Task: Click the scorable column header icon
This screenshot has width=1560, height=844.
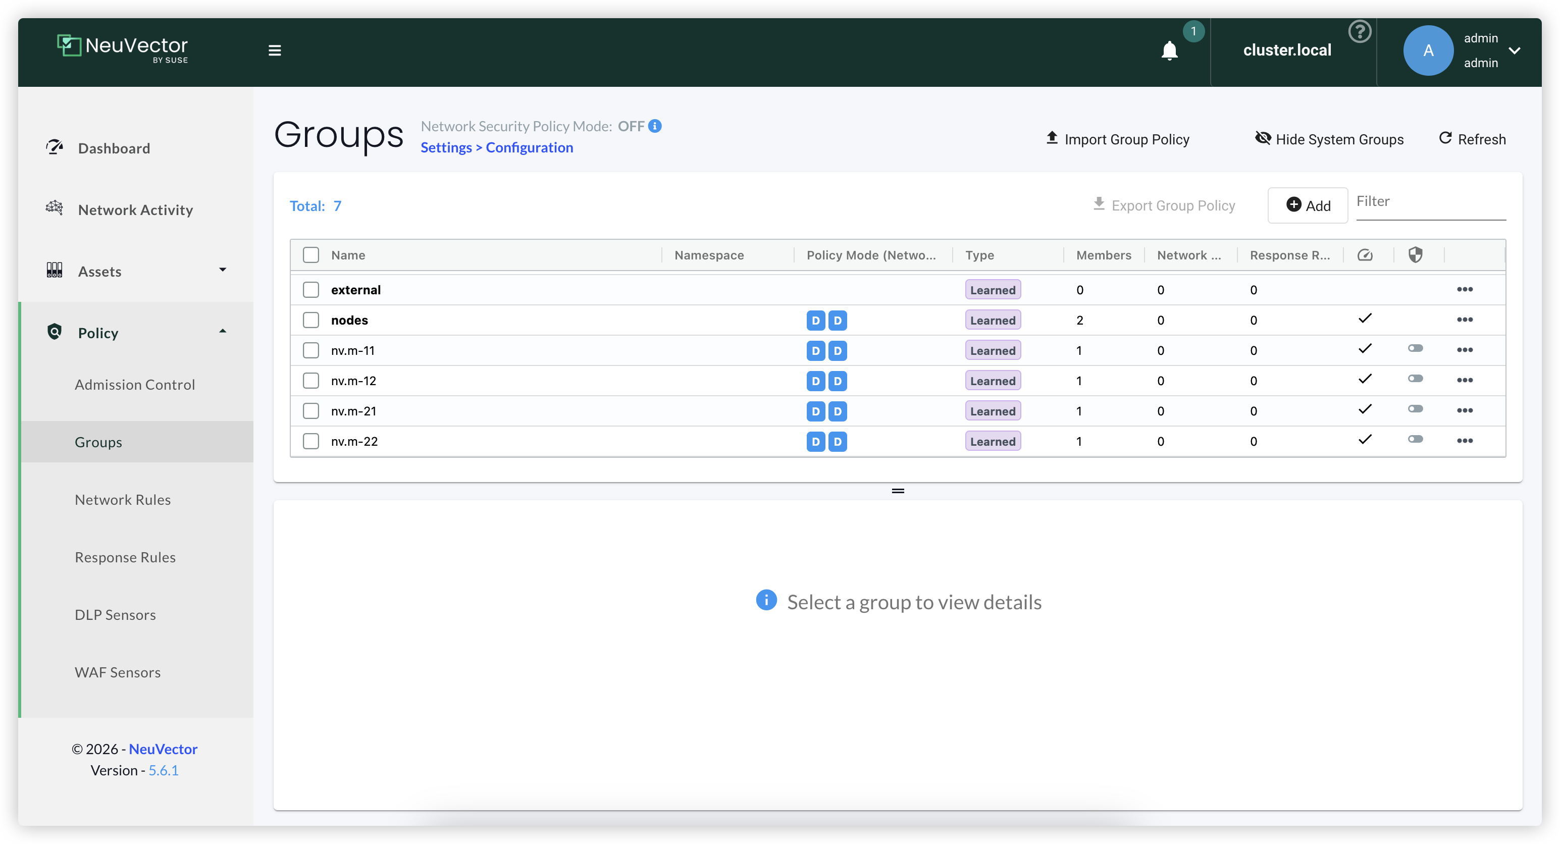Action: pyautogui.click(x=1365, y=255)
